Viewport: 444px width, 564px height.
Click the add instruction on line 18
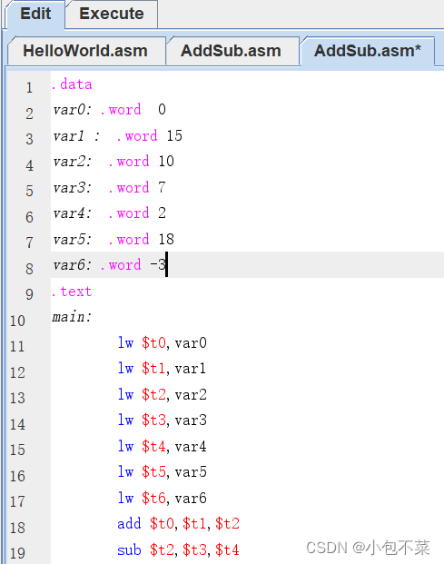click(129, 524)
